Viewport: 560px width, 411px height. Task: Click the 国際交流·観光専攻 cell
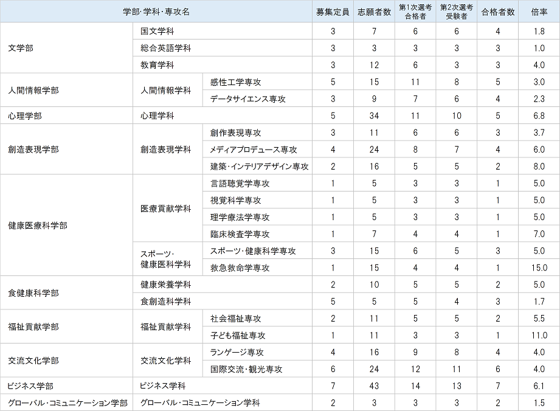click(246, 369)
